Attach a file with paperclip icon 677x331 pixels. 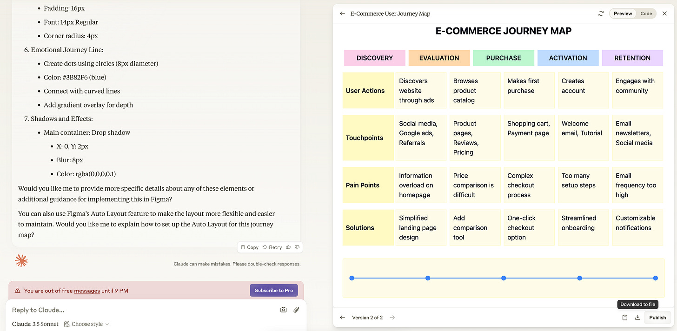(296, 310)
